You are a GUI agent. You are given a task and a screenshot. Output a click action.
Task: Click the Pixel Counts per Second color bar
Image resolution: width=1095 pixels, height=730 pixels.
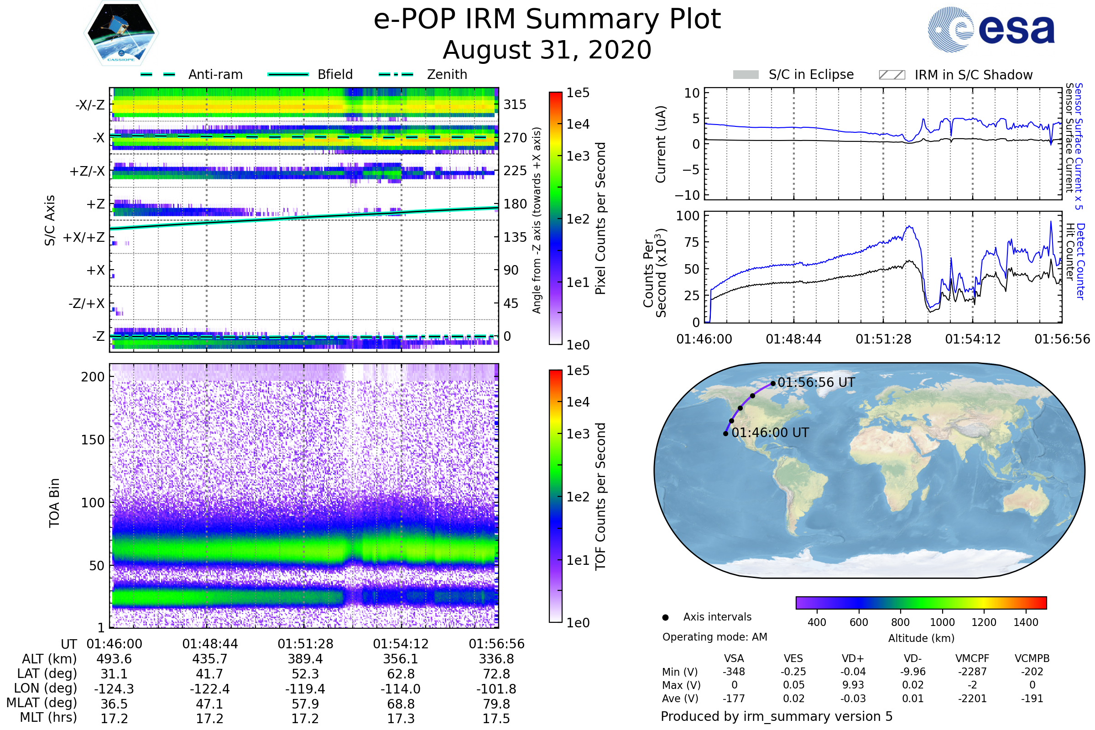point(555,219)
